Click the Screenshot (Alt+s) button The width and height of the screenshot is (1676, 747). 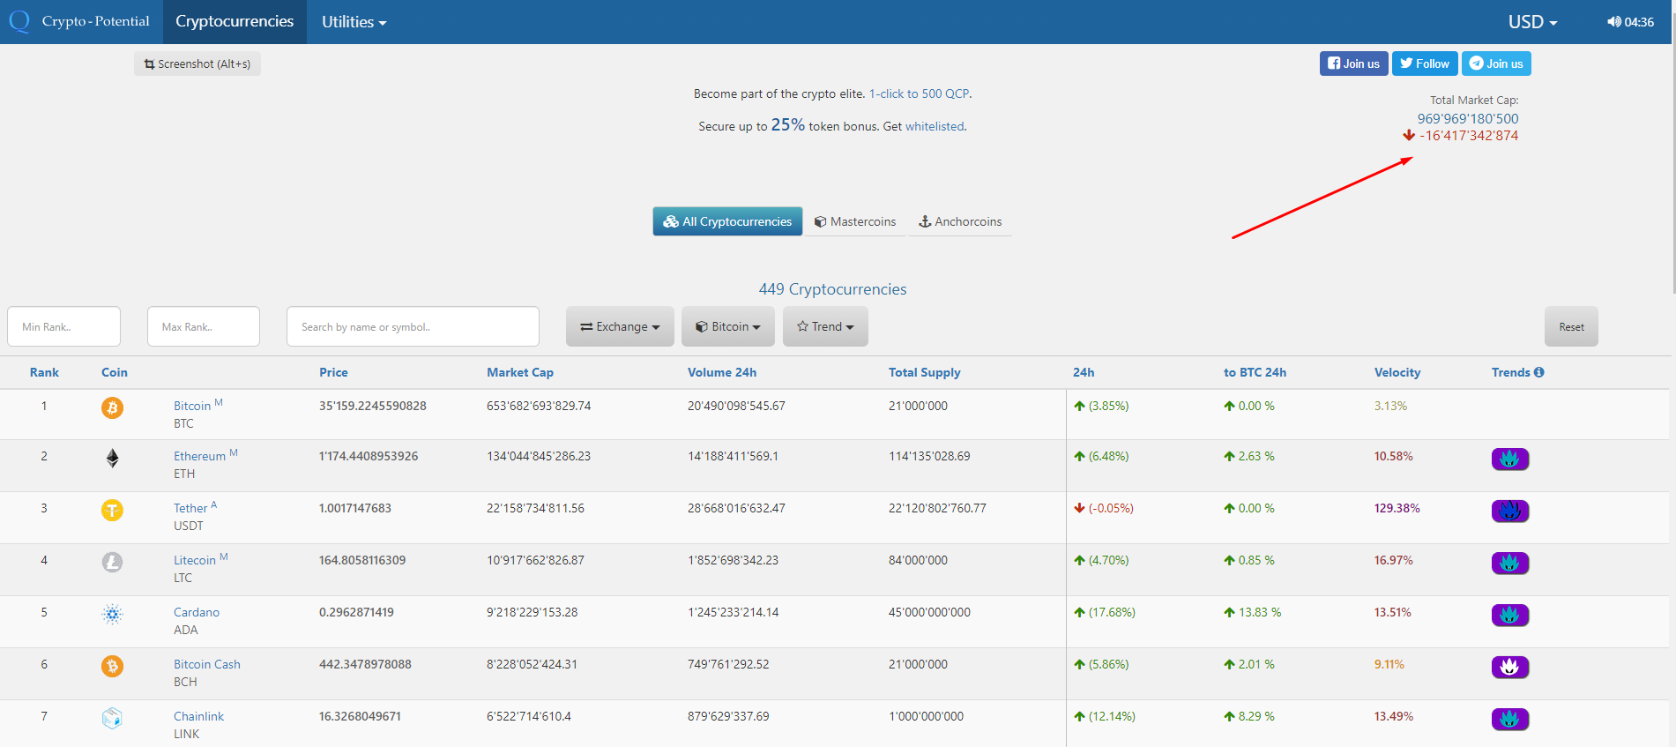pyautogui.click(x=197, y=63)
